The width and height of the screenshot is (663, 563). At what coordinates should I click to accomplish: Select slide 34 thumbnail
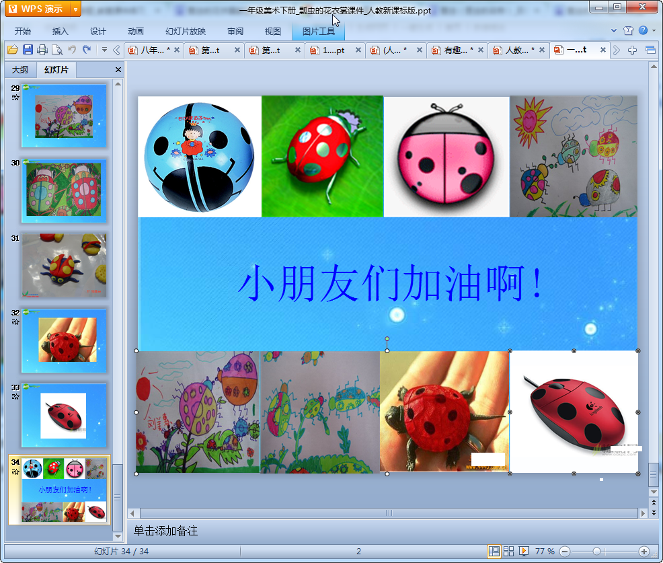click(64, 490)
